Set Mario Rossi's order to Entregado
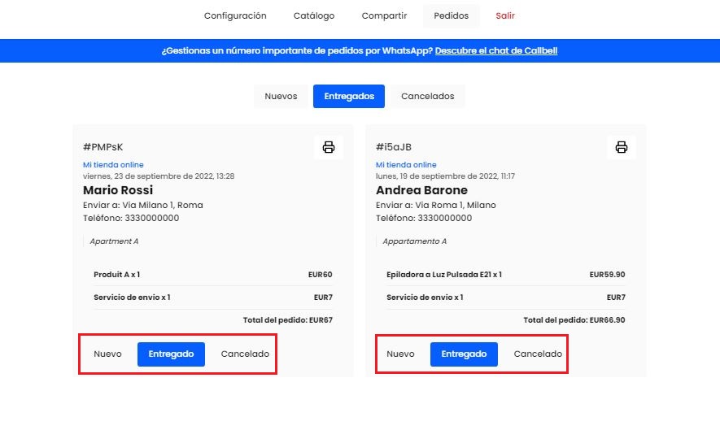 [171, 354]
